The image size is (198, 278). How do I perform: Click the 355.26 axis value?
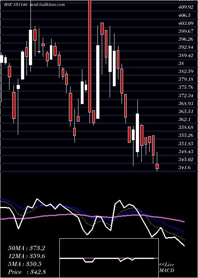(x=186, y=136)
